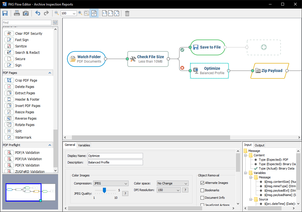The image size is (302, 212).
Task: Enable the Bookmarks object removal option
Action: tap(203, 190)
